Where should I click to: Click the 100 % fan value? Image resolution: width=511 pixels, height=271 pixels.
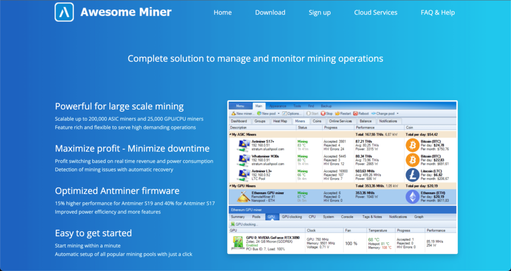[351, 243]
